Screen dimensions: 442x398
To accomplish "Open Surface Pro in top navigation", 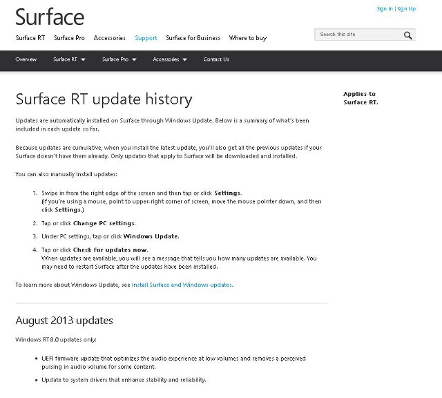I will point(69,38).
